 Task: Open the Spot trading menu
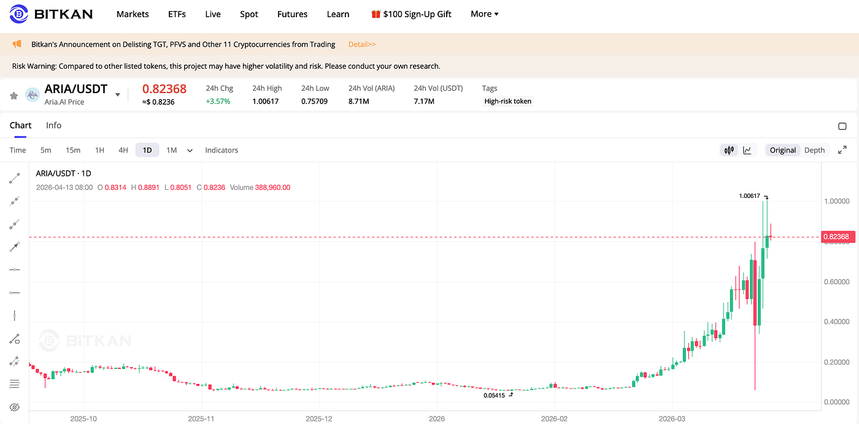pos(249,14)
